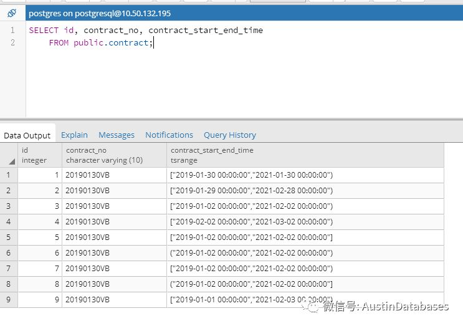The image size is (463, 326).
Task: Place the cursor in the SQL editor after public.contract;
Action: coord(153,43)
